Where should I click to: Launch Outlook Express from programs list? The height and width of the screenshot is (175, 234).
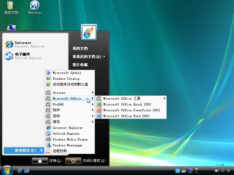pos(70,134)
